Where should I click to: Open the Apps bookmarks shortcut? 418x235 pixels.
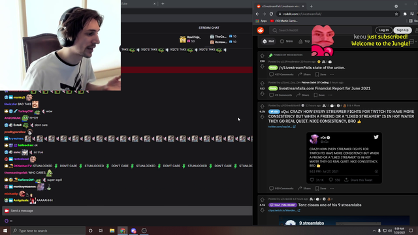tap(261, 21)
